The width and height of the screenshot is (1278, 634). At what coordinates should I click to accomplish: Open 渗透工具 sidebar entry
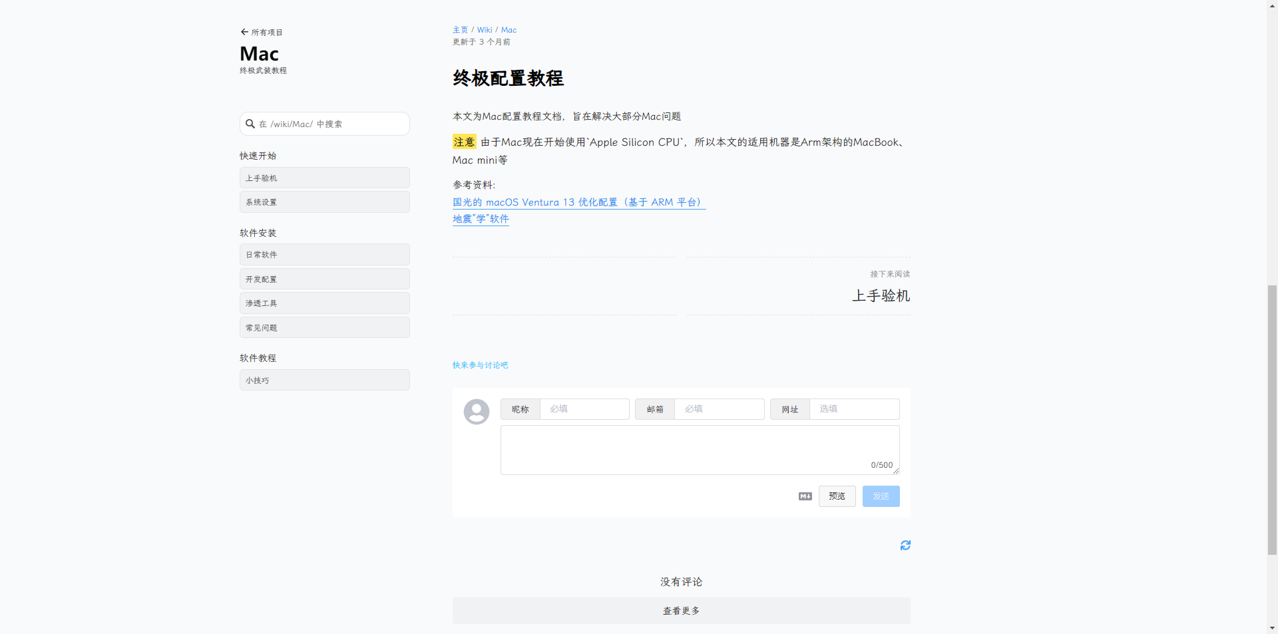(324, 303)
